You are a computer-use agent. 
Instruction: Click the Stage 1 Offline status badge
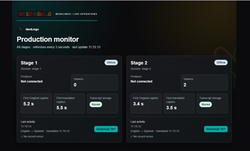click(x=111, y=63)
